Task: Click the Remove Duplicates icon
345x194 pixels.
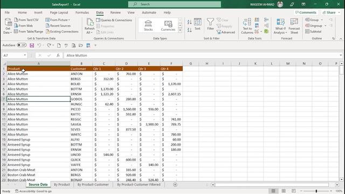Action: (257, 26)
